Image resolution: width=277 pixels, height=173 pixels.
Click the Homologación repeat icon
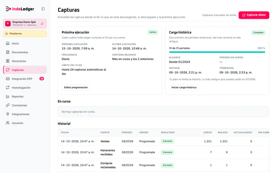(x=8, y=87)
